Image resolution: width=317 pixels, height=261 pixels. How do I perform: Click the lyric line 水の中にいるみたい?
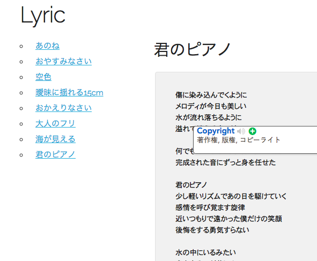point(205,252)
